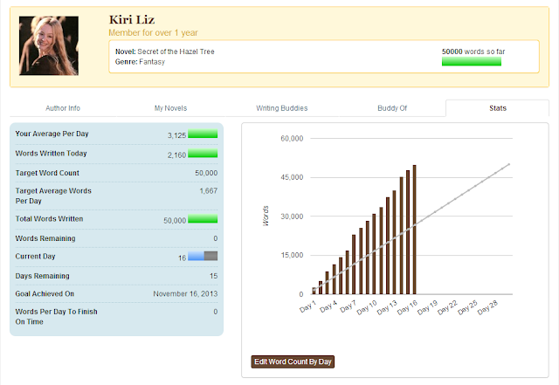Image resolution: width=559 pixels, height=385 pixels.
Task: Open the Author Info tab
Action: click(x=63, y=108)
